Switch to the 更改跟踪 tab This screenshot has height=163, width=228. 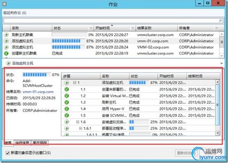40,143
